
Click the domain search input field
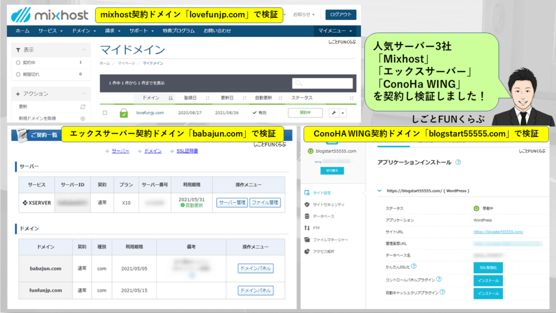tap(323, 83)
